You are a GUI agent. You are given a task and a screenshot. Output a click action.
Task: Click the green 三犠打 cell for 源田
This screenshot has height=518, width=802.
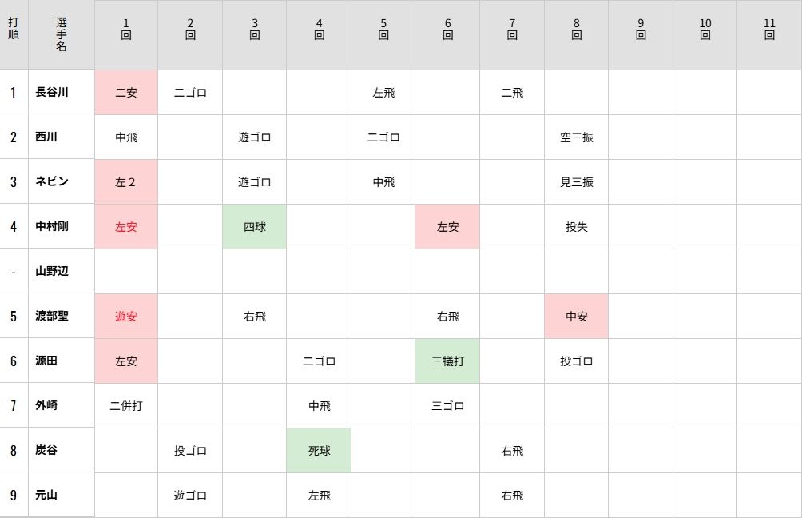[x=447, y=361]
